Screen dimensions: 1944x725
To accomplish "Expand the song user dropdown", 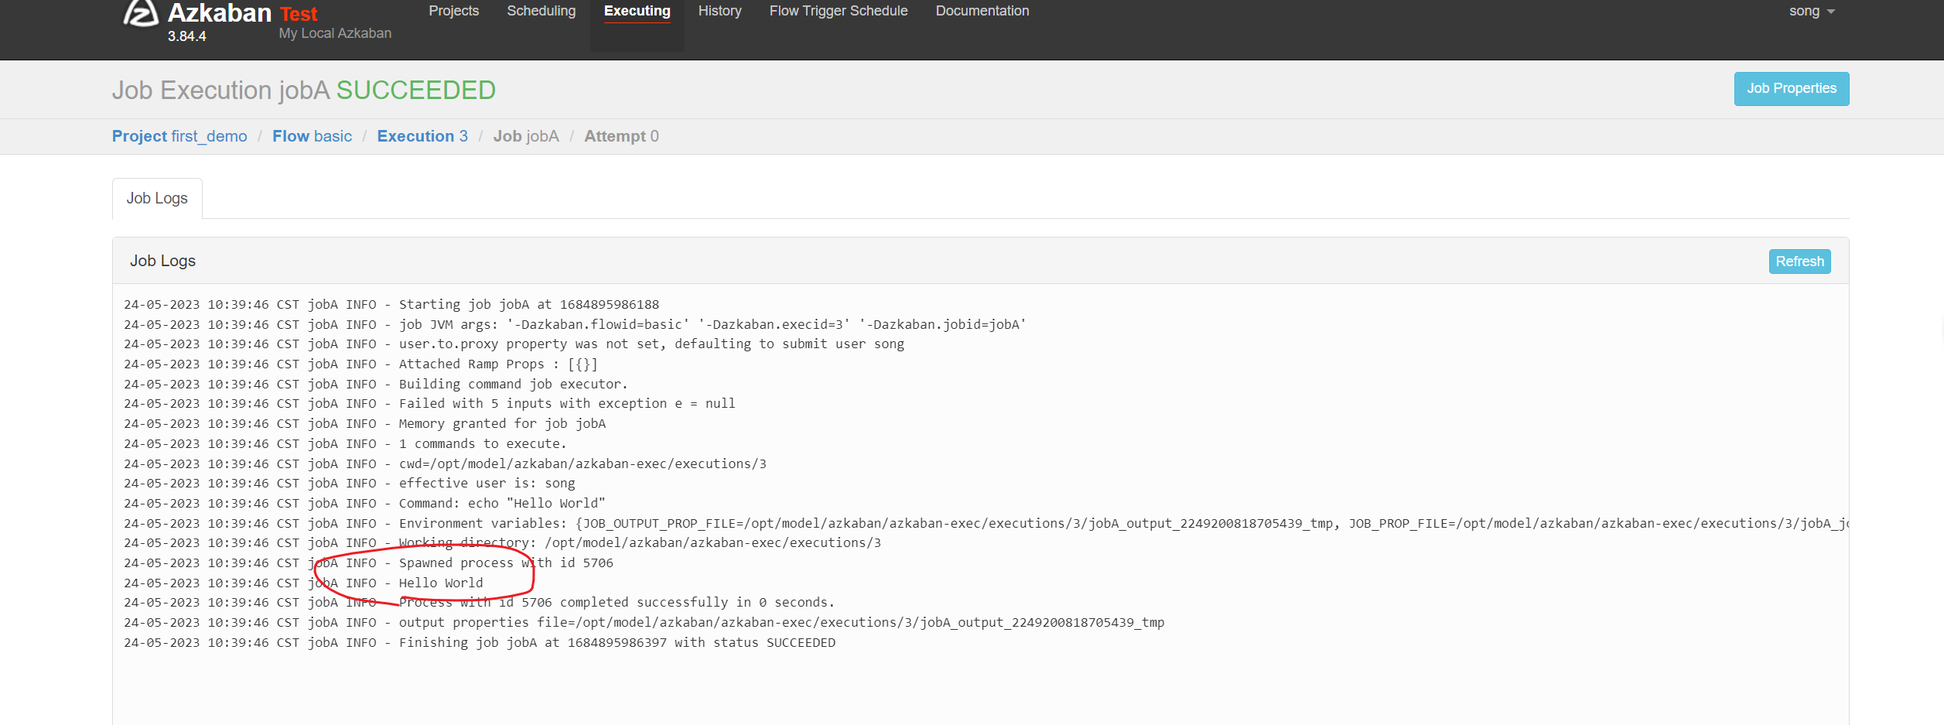I will 1812,11.
